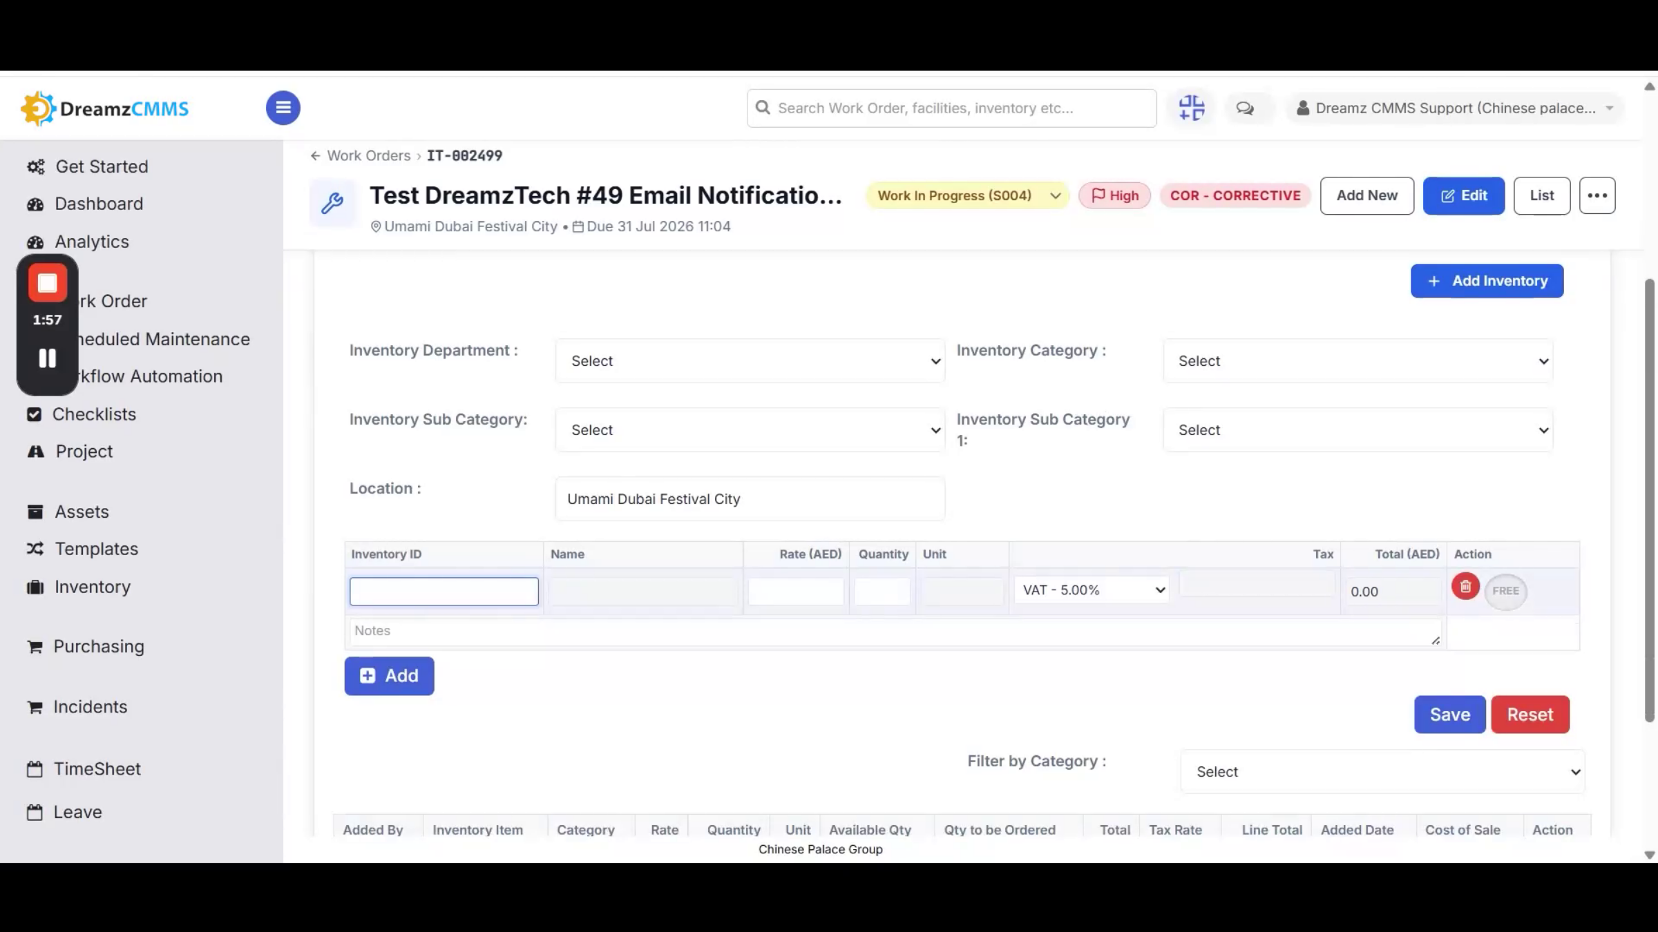Open the DreamzCMMS logo home link
Image resolution: width=1658 pixels, height=932 pixels.
pyautogui.click(x=104, y=108)
